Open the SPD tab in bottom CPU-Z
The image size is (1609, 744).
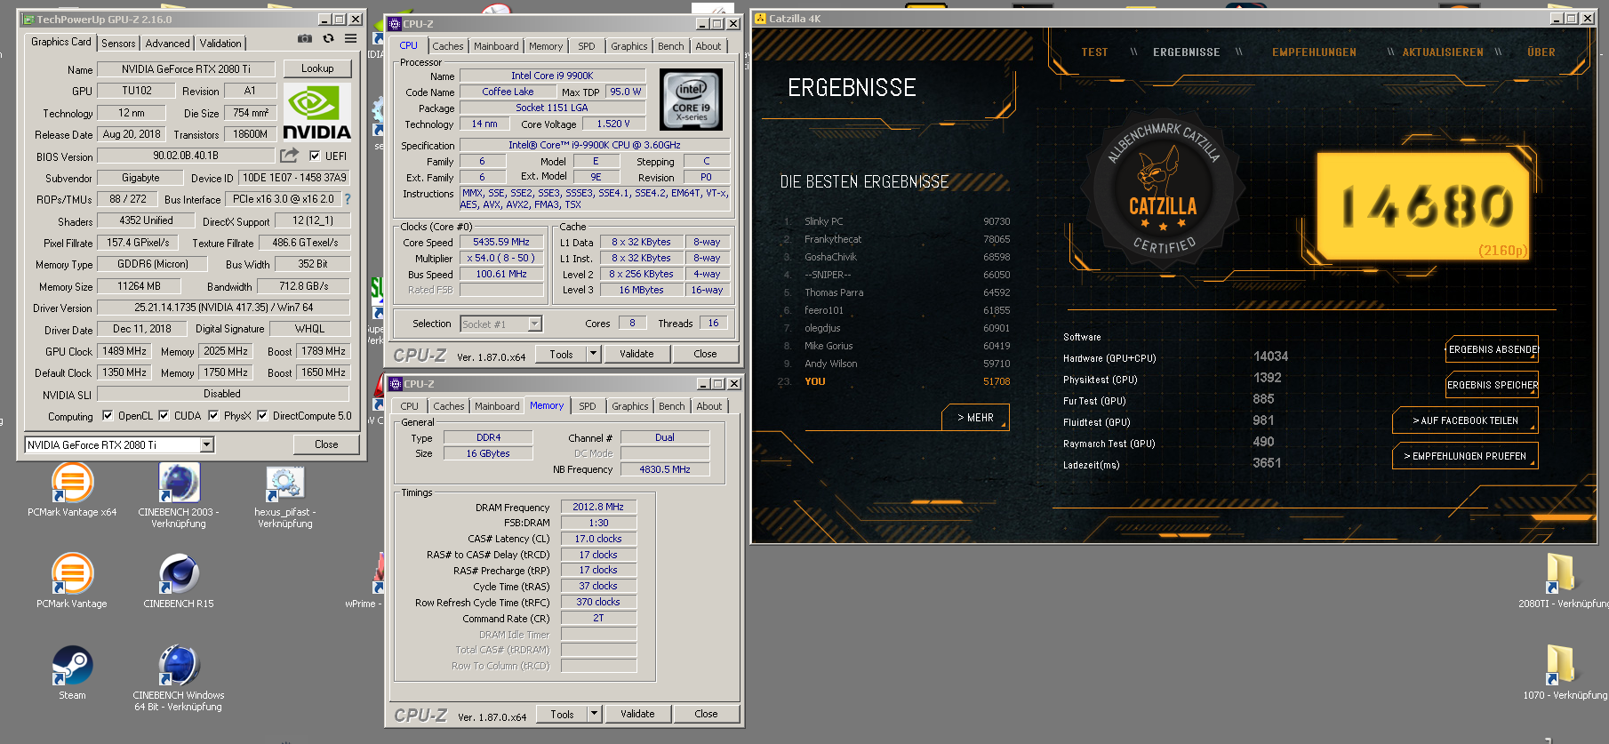[588, 406]
